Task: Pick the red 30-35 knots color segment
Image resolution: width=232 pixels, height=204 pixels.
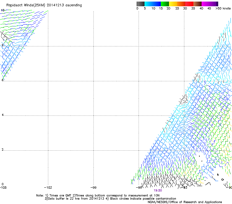Action: pos(189,4)
